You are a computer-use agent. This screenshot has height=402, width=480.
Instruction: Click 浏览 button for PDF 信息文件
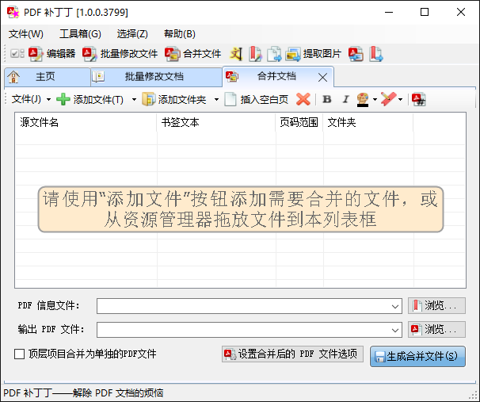(436, 305)
